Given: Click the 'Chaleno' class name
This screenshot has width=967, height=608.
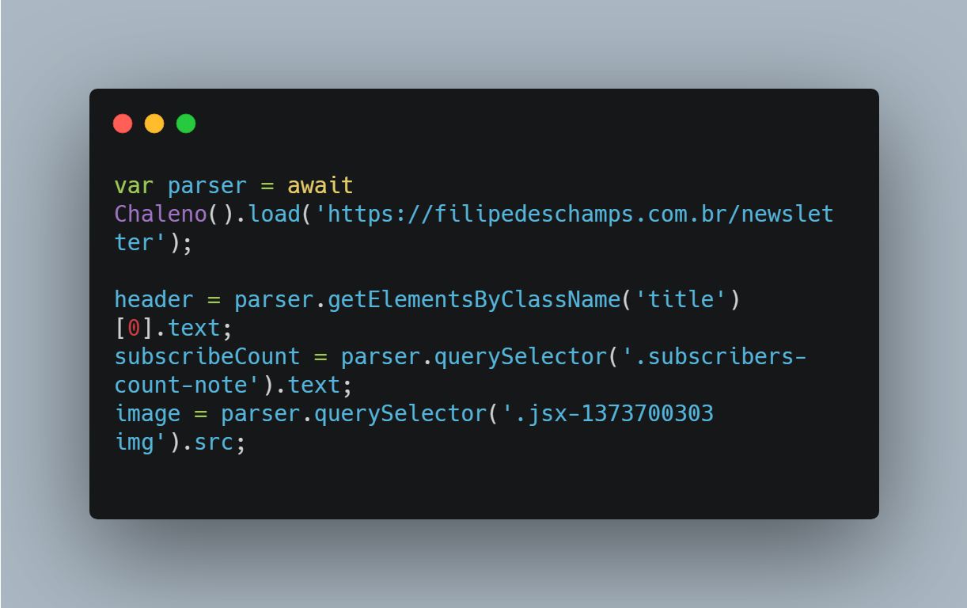Looking at the screenshot, I should [x=161, y=215].
